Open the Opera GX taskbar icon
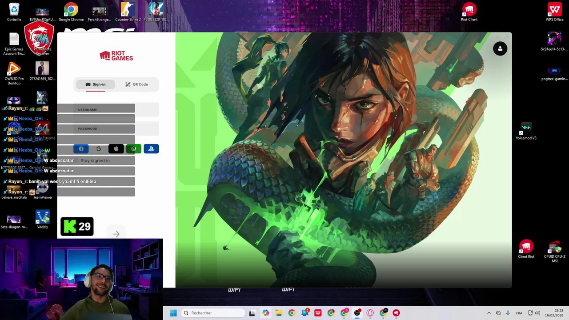The height and width of the screenshot is (320, 569). click(370, 313)
